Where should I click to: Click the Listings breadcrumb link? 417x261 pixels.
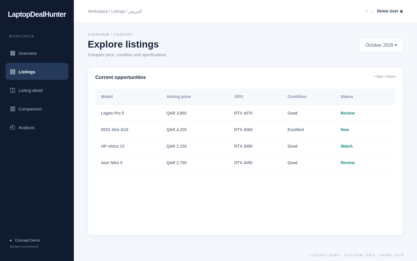pos(118,11)
